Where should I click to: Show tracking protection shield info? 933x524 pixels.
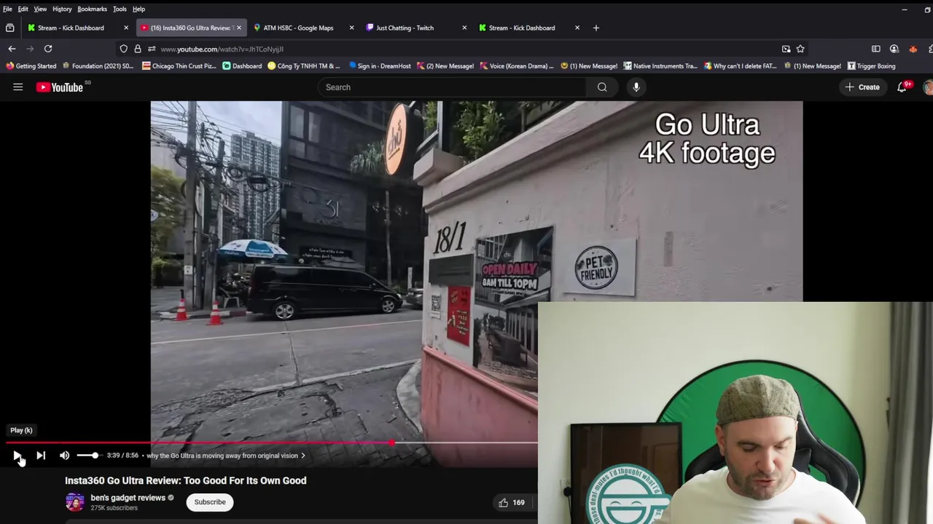coord(124,49)
